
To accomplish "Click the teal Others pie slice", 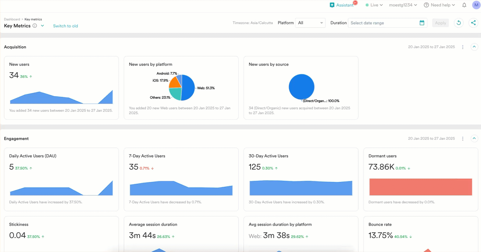I will [x=176, y=93].
